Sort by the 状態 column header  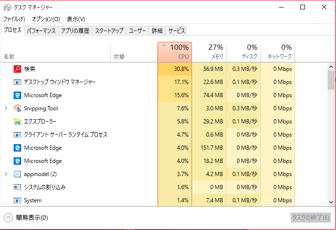point(134,53)
